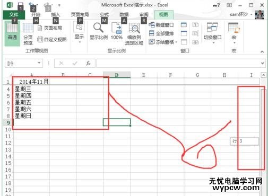Switch to the 开始 ribbon tab

click(36, 15)
